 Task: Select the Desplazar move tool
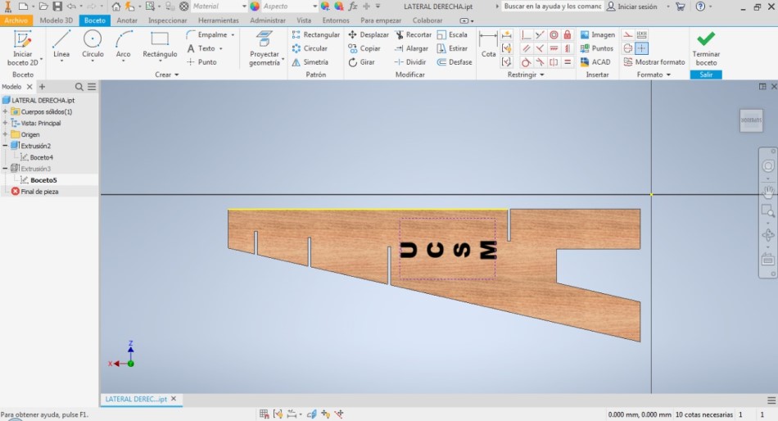[369, 34]
